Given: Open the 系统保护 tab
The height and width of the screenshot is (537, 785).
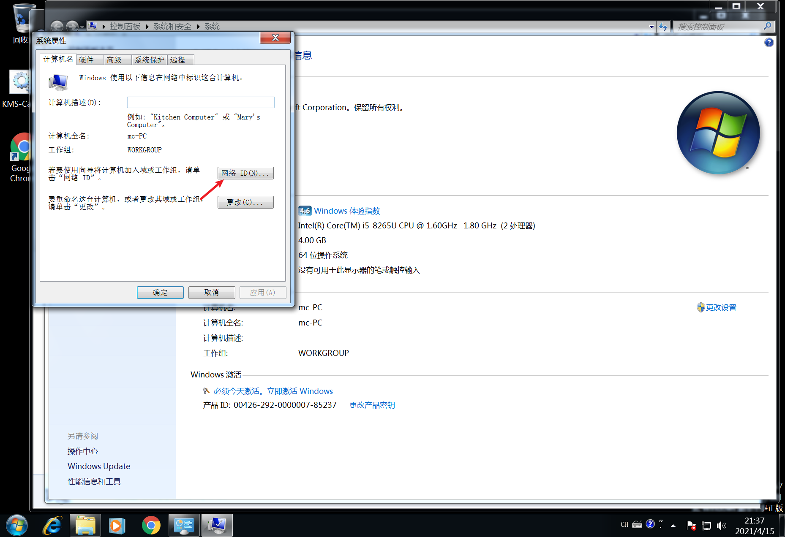Looking at the screenshot, I should pyautogui.click(x=149, y=60).
